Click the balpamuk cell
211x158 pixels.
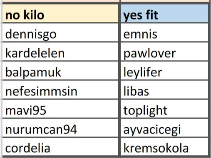pos(60,70)
